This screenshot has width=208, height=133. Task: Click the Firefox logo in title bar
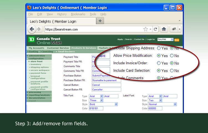click(29, 7)
